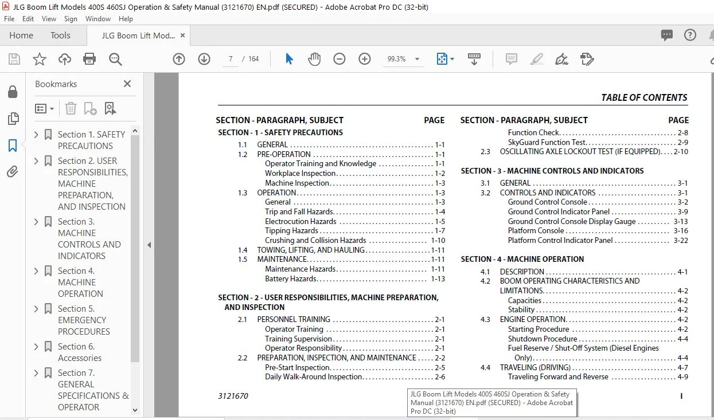Viewport: 714px width, 420px height.
Task: Open the File menu
Action: [9, 19]
